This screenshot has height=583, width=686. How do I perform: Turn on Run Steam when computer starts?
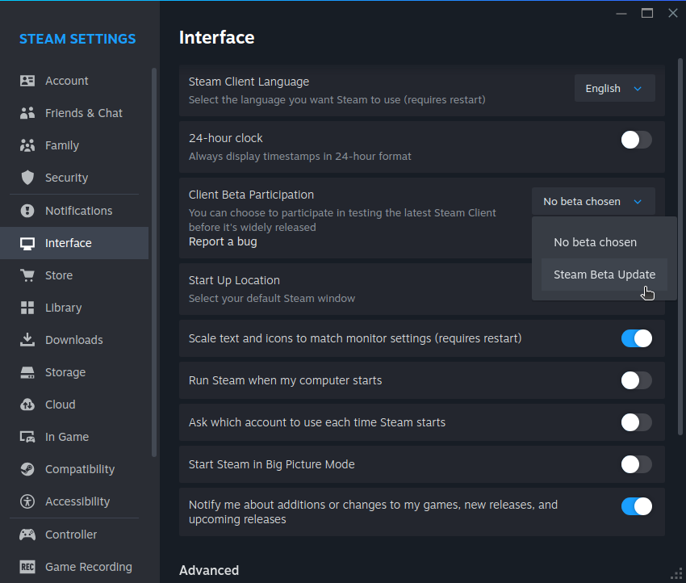(636, 380)
